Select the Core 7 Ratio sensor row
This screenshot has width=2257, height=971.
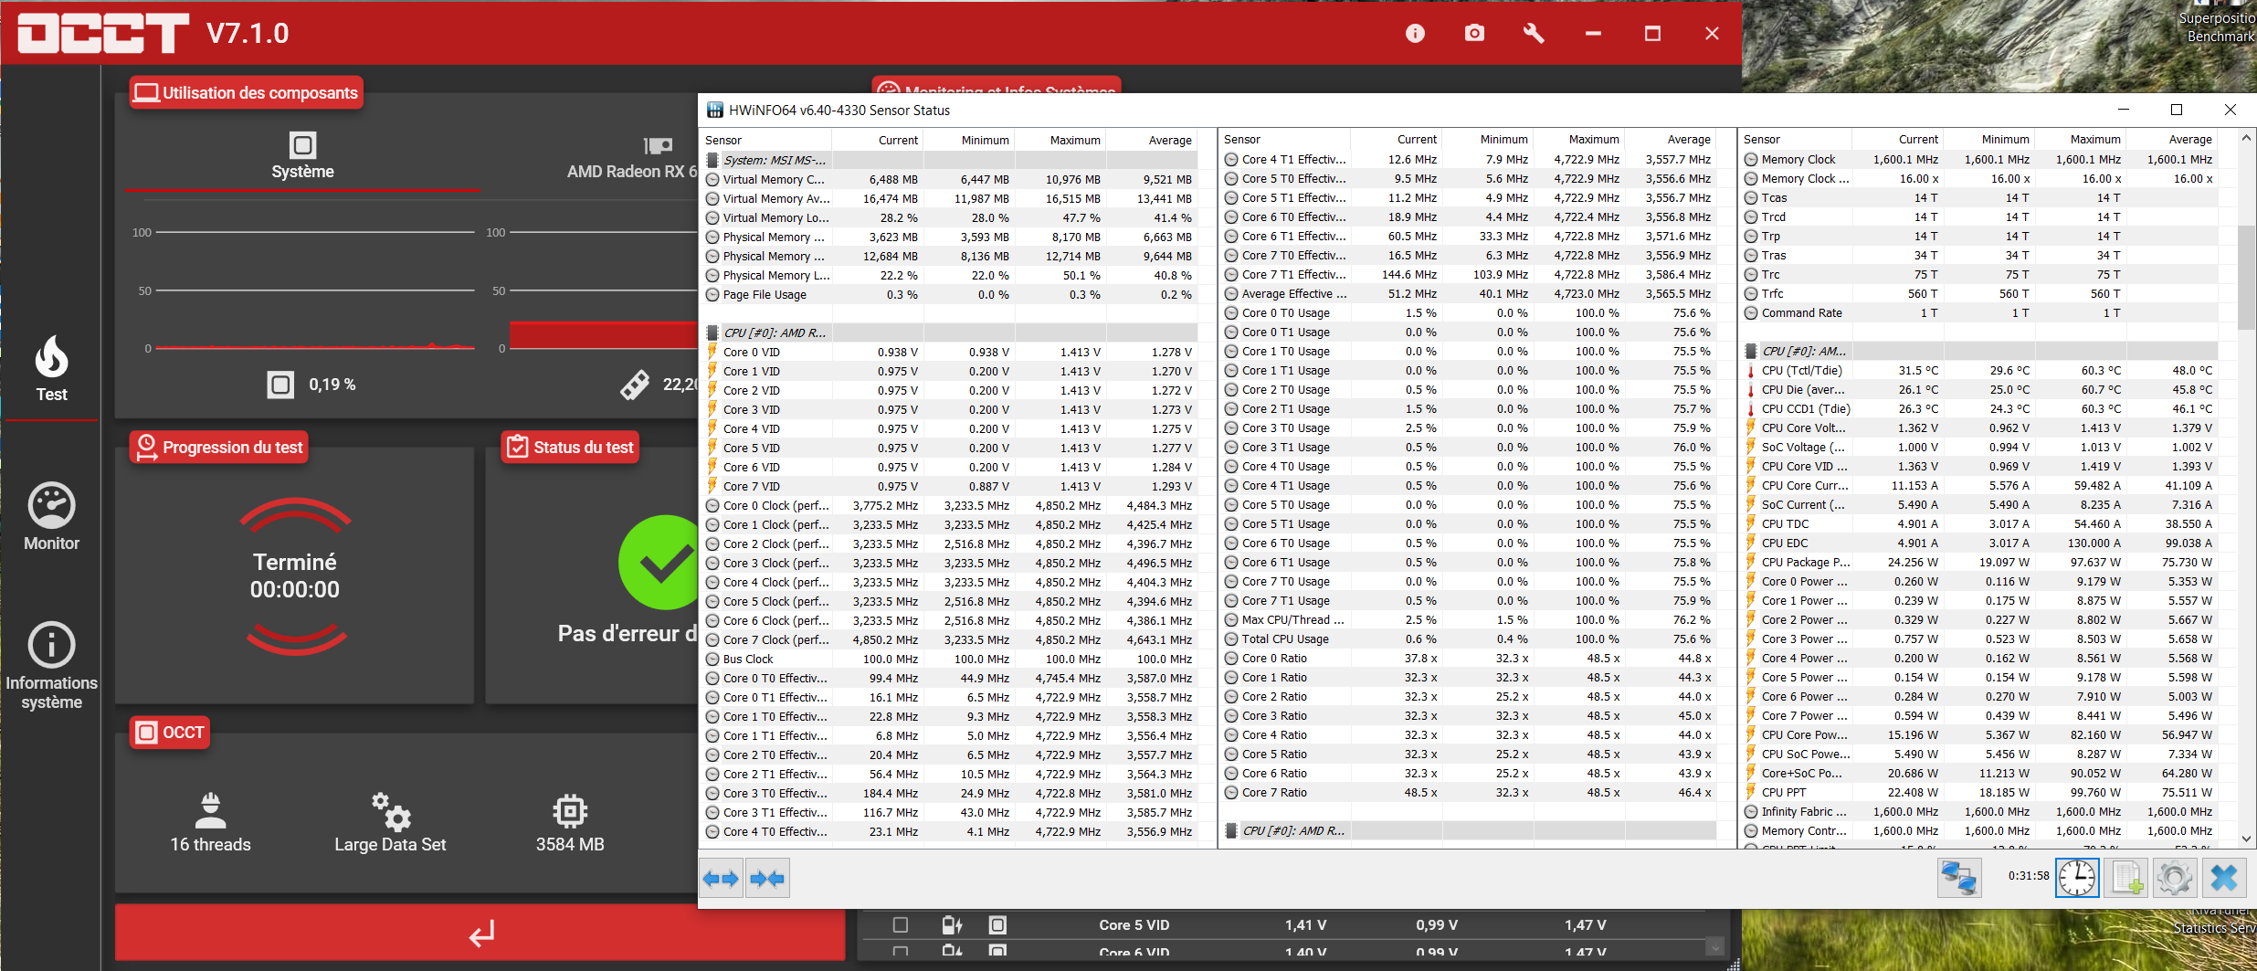[1469, 793]
